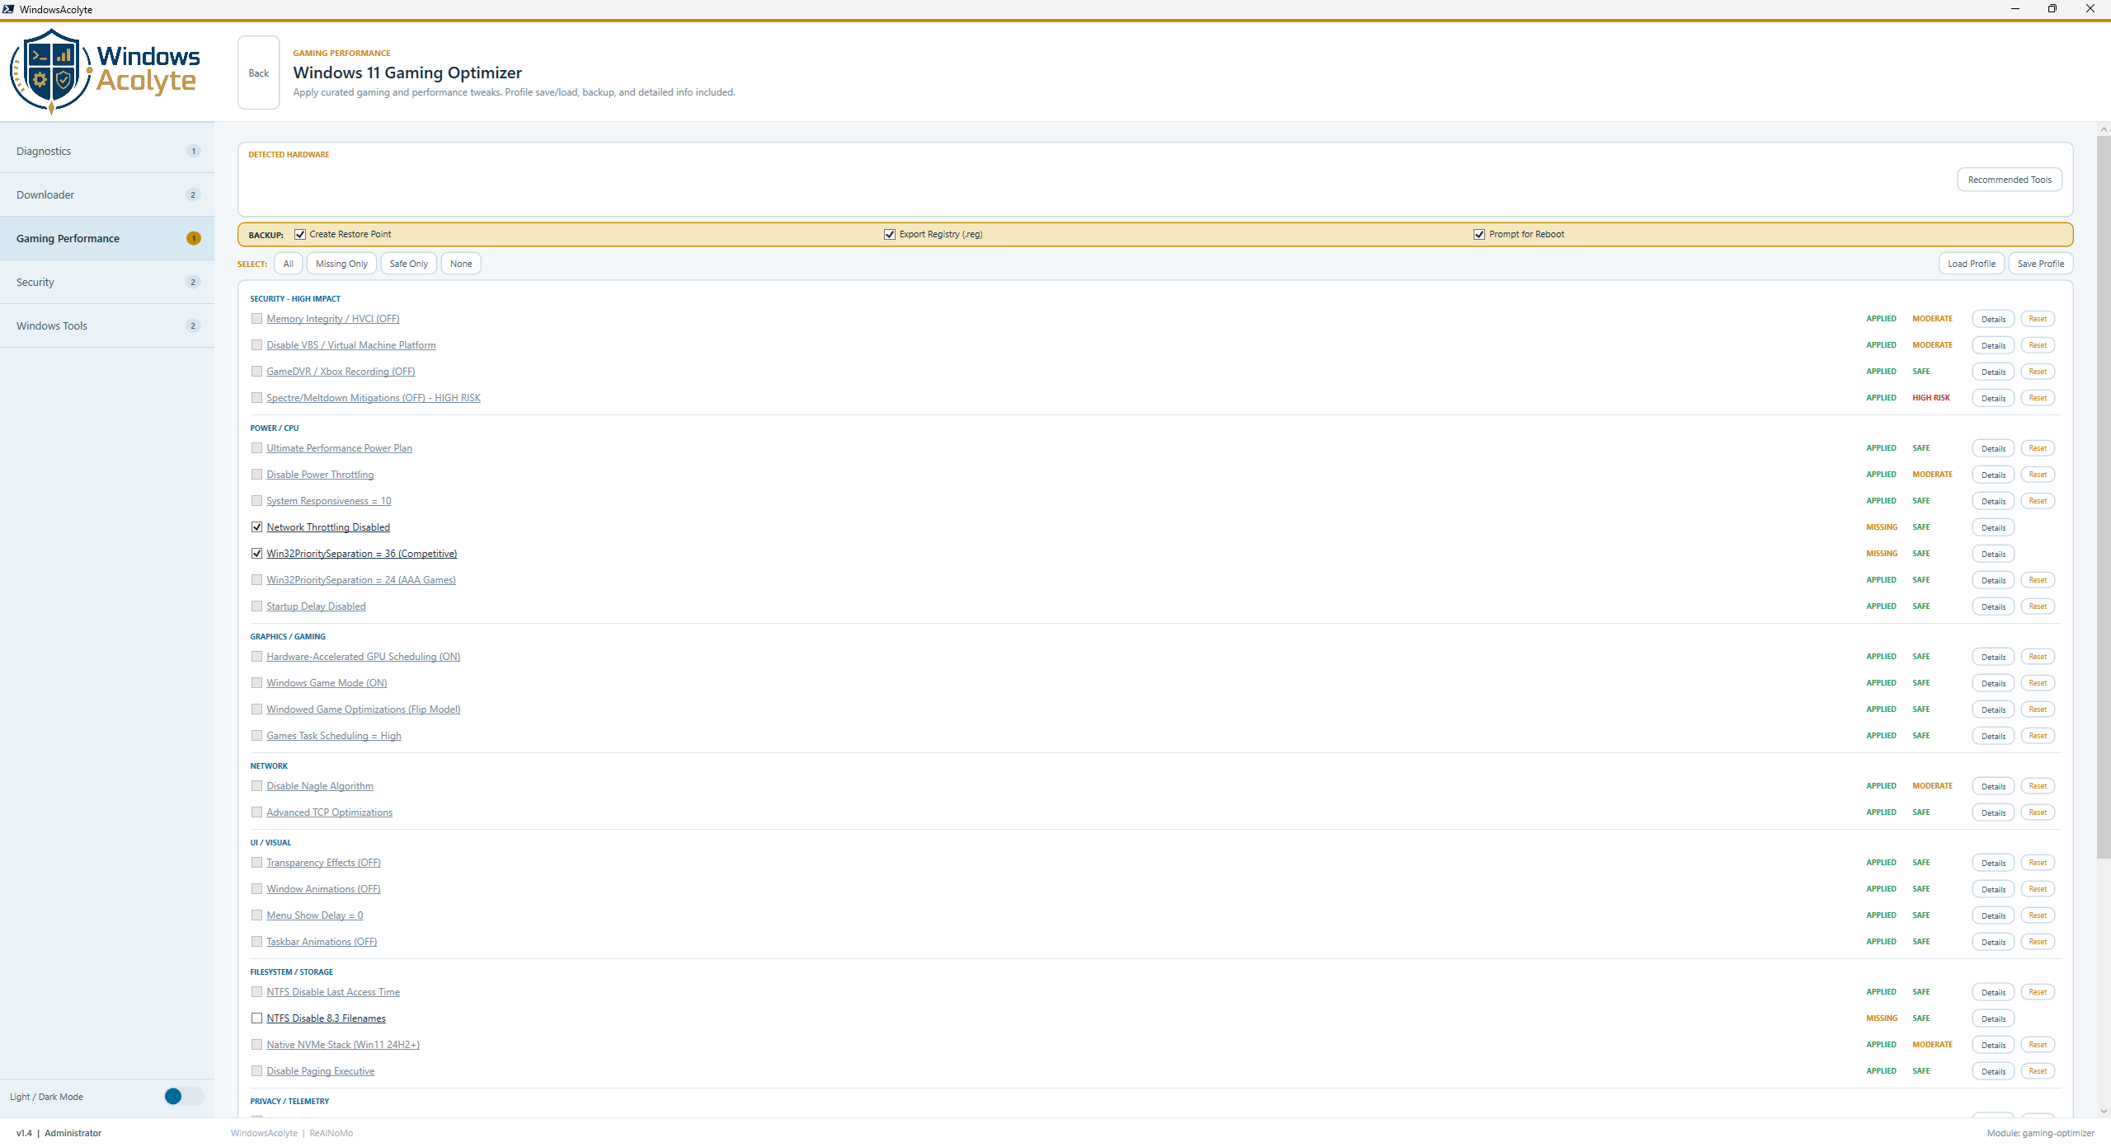Click the v1.4 Administrator status text
Viewport: 2111px width, 1147px height.
(x=59, y=1133)
